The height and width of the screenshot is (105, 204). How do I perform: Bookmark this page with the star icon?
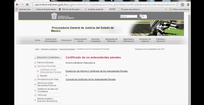tap(177, 5)
